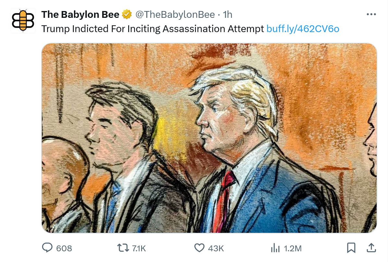Open The Babylon Bee display name
This screenshot has width=388, height=262.
80,14
